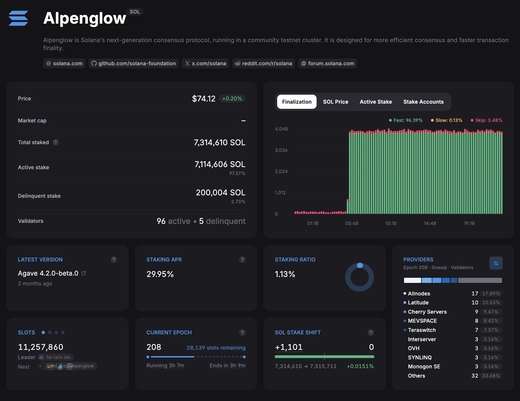The image size is (520, 401).
Task: Switch to the Active Stake tab
Action: [x=376, y=102]
